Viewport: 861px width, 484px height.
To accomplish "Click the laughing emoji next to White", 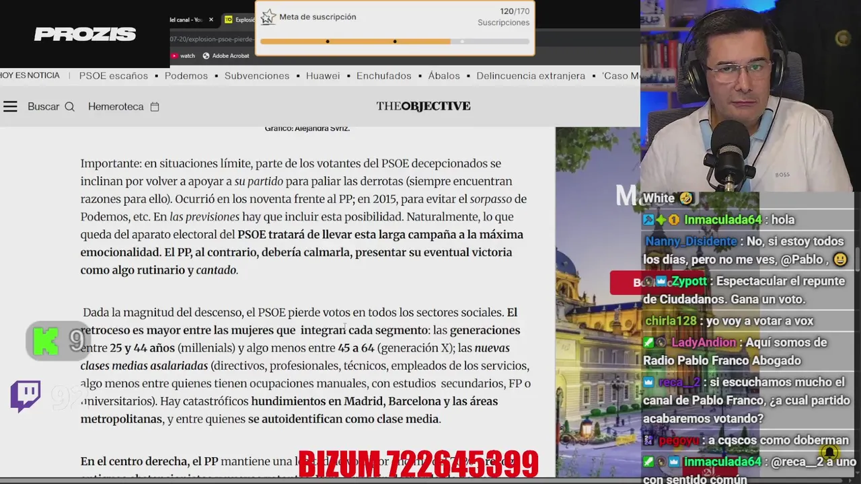I will pos(686,198).
